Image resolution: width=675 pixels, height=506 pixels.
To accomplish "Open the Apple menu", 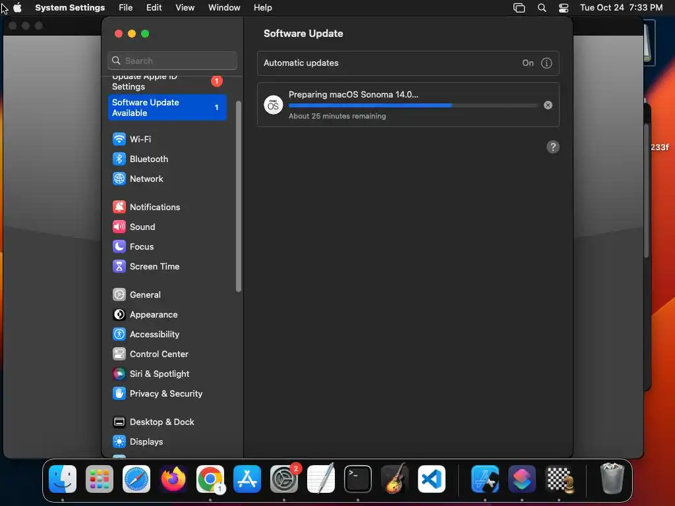I will (x=17, y=8).
